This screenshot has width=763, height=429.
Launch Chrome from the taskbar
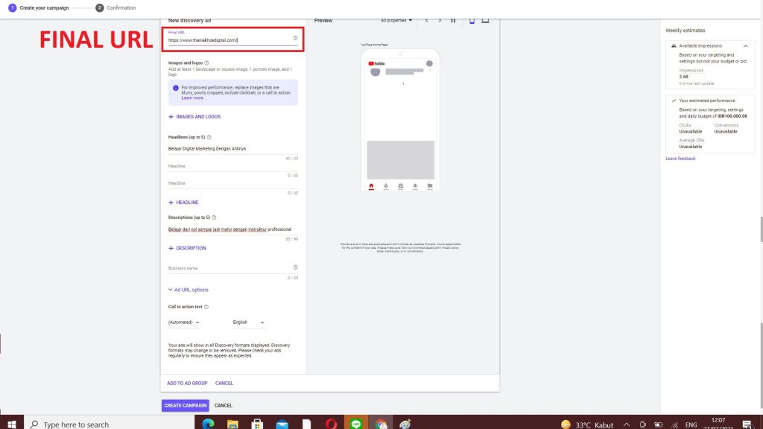pyautogui.click(x=381, y=422)
